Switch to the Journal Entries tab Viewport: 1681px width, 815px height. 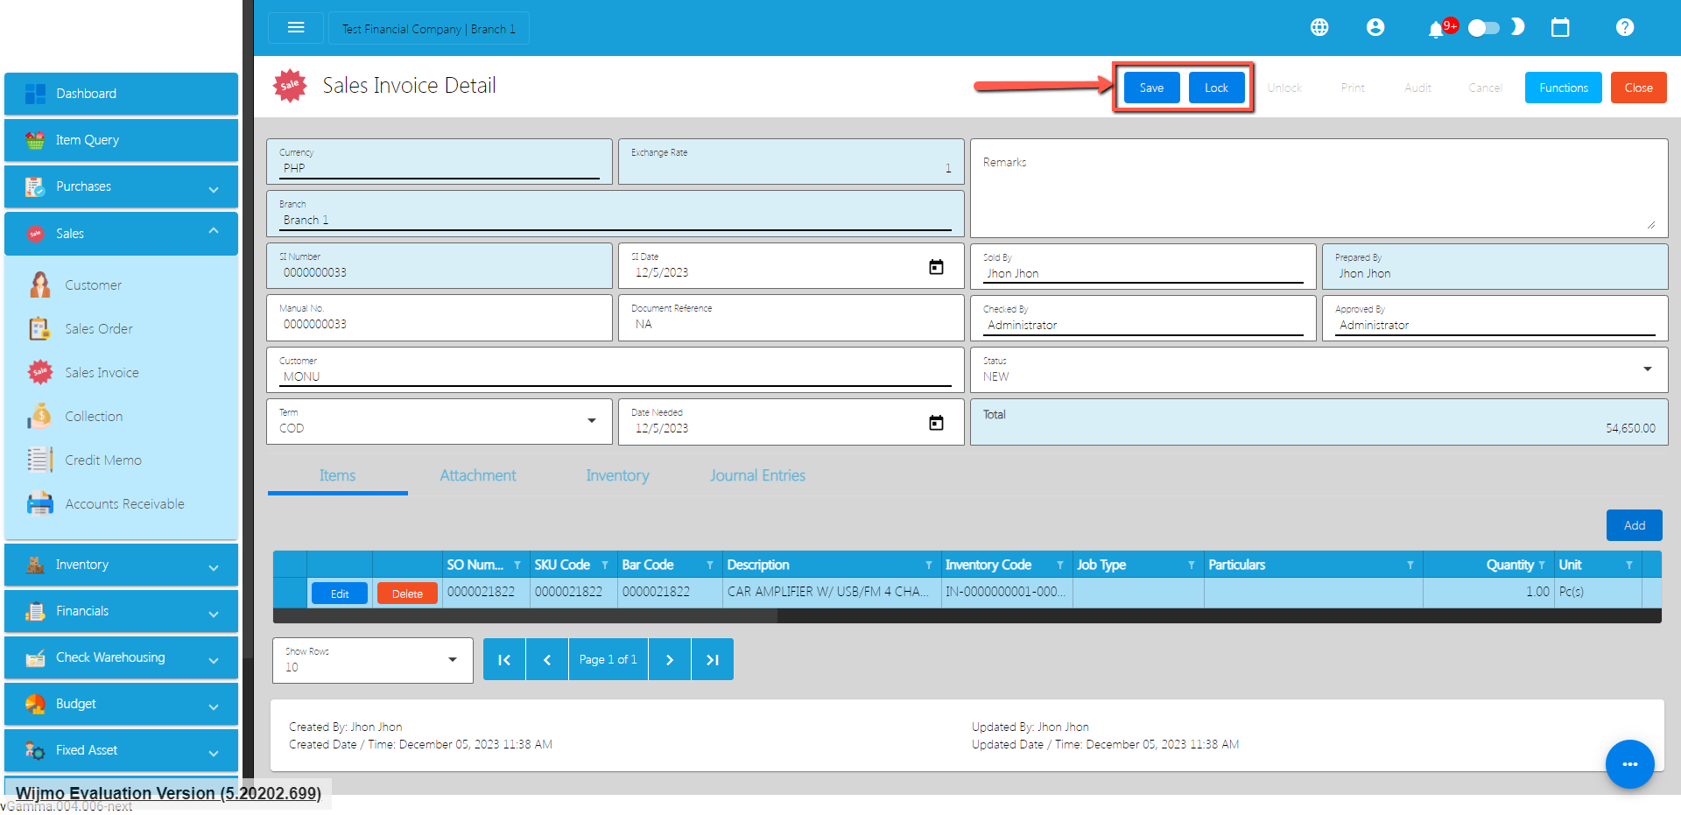point(757,475)
